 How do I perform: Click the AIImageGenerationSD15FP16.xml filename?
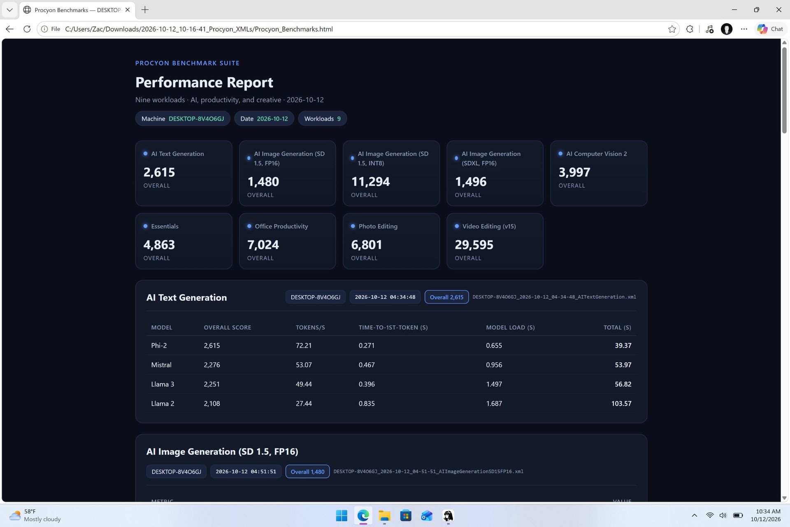[x=428, y=471]
